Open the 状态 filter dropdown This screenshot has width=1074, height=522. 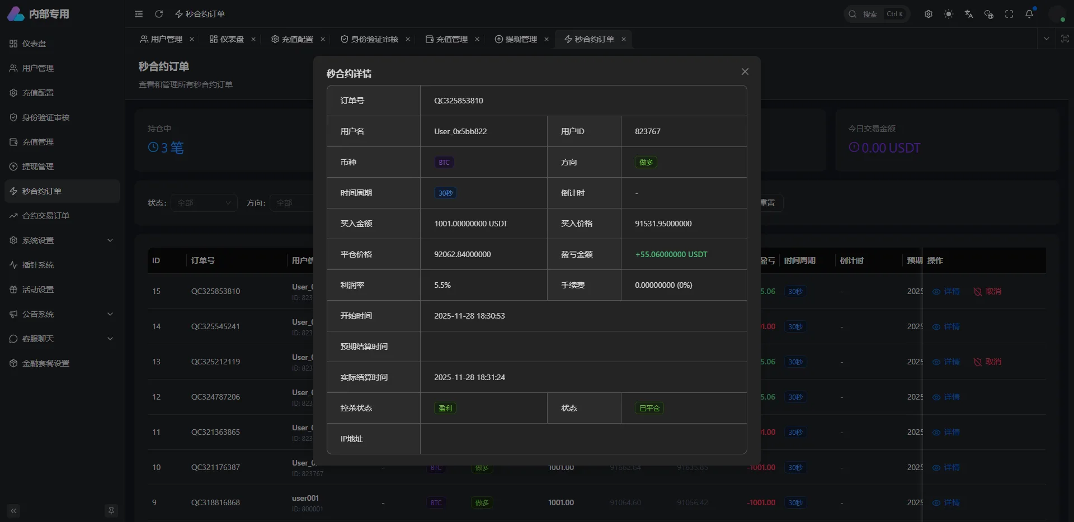coord(204,203)
